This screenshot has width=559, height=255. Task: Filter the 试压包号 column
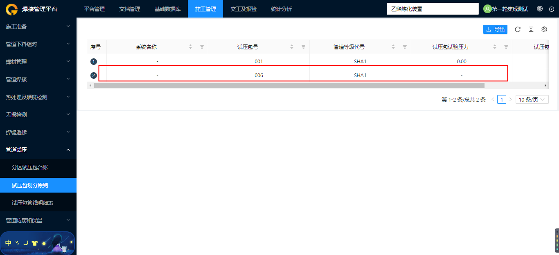tap(303, 47)
